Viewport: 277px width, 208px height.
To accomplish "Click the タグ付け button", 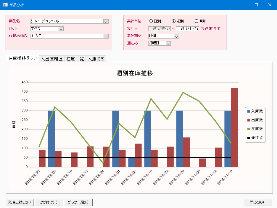I will pos(49,202).
